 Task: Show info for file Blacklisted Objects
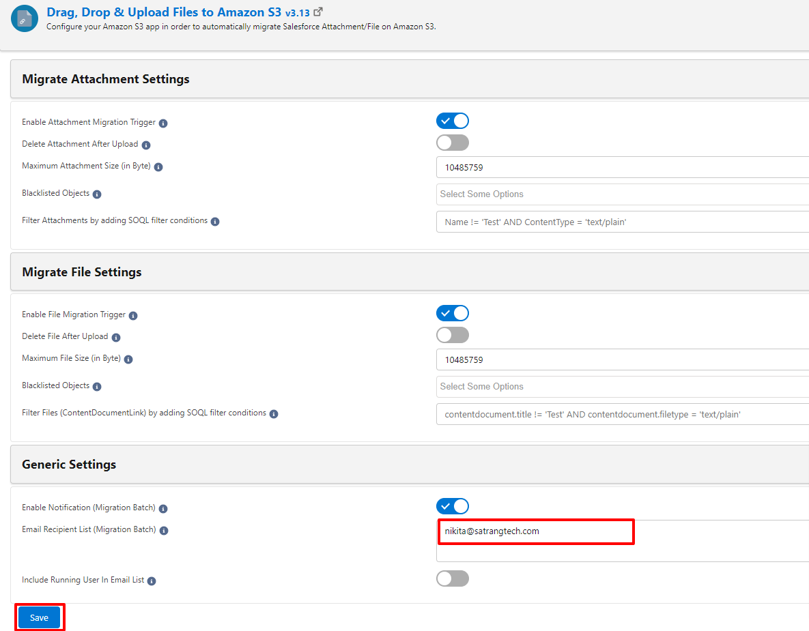97,387
